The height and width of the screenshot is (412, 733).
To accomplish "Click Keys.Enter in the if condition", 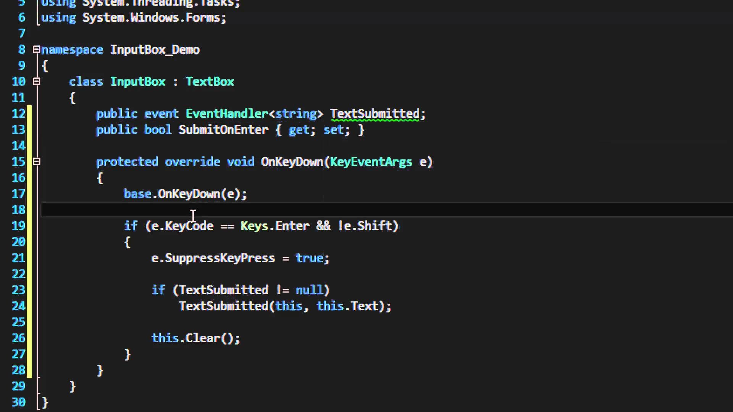I will (x=275, y=226).
